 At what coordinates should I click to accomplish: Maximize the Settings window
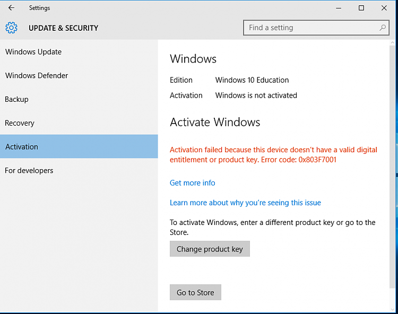[x=361, y=8]
